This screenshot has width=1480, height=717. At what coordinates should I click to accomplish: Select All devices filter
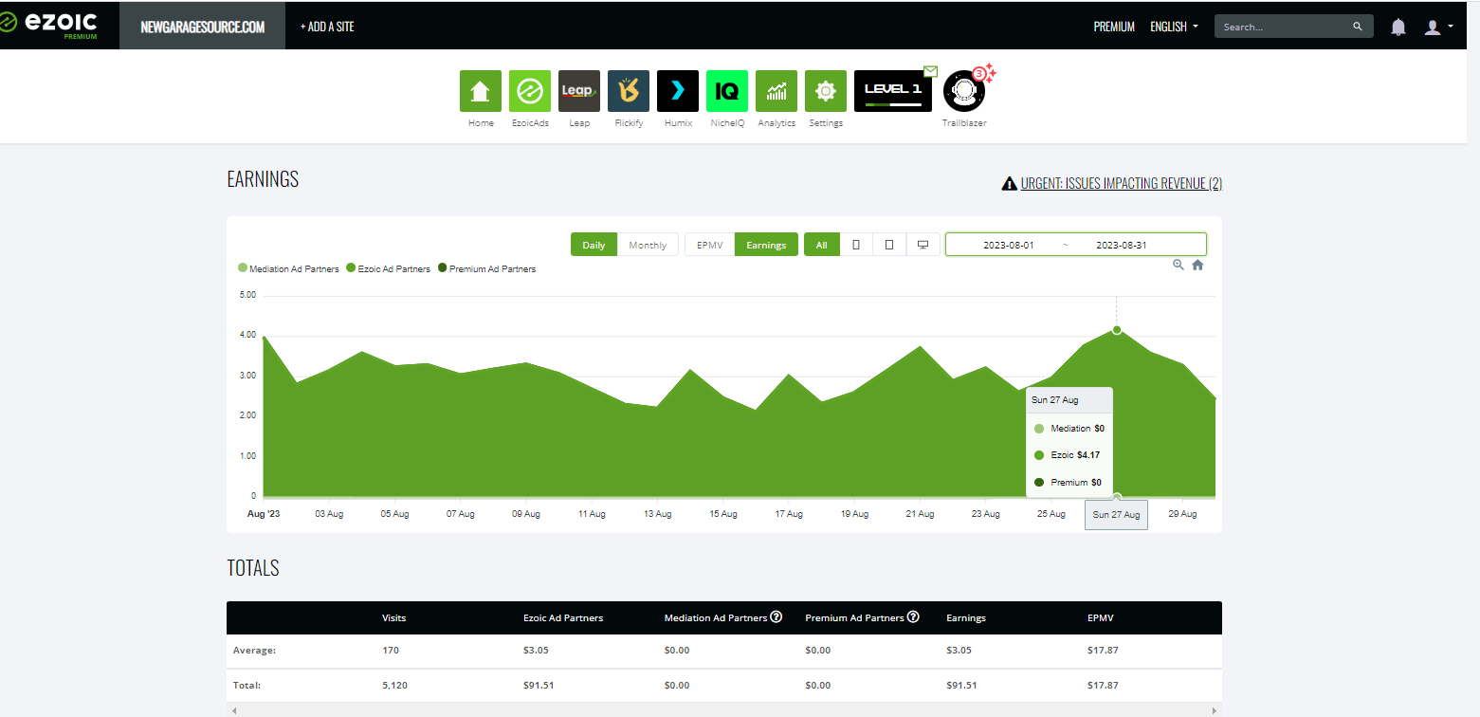pyautogui.click(x=822, y=245)
